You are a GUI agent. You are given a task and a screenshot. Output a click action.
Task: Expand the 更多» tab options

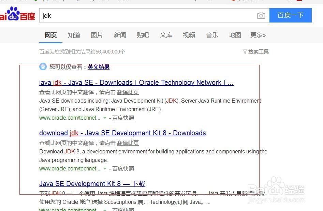click(x=258, y=35)
